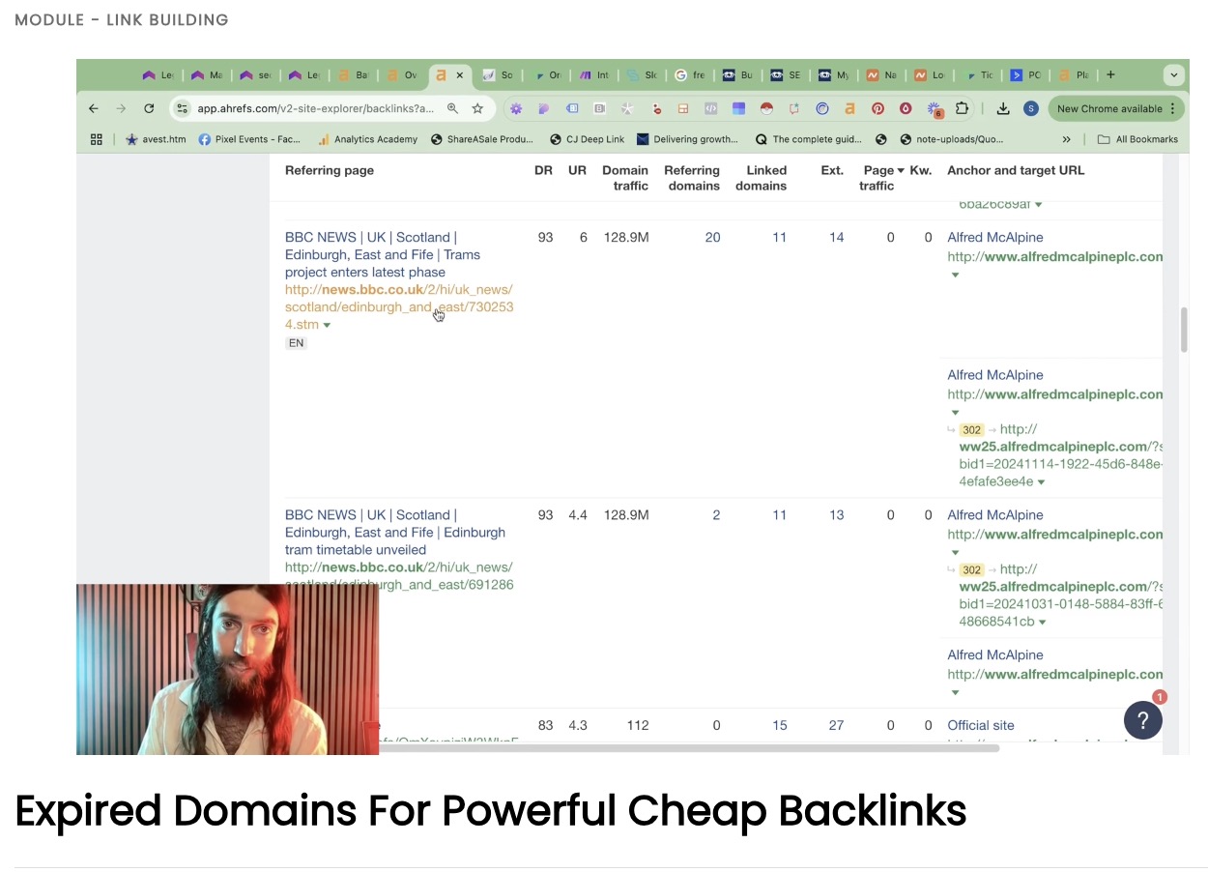This screenshot has width=1208, height=872.
Task: Open the tab strip overflow chevron
Action: pyautogui.click(x=1173, y=74)
